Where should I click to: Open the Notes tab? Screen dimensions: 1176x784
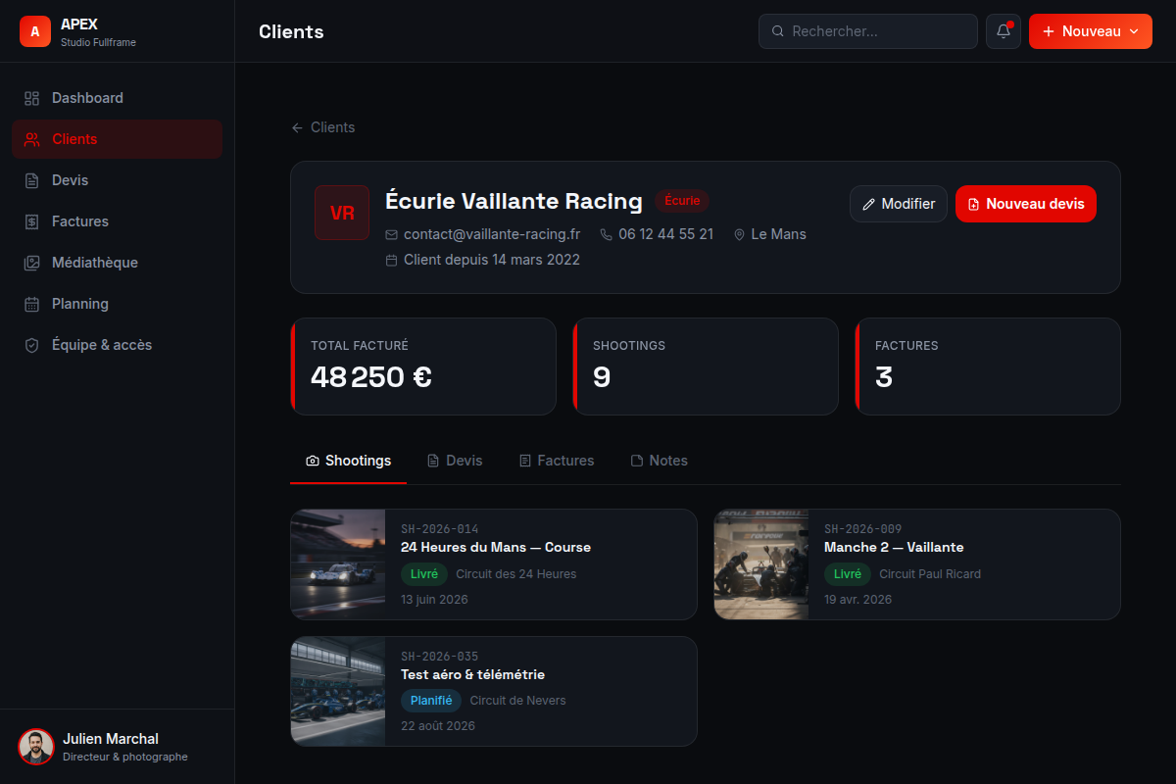[659, 461]
